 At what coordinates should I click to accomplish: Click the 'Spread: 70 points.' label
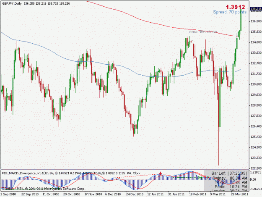click(230, 12)
